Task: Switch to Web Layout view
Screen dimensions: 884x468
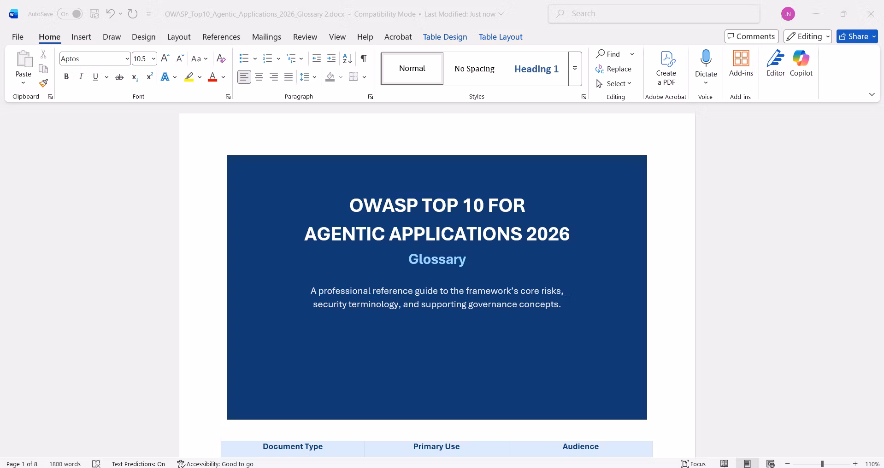Action: [770, 464]
